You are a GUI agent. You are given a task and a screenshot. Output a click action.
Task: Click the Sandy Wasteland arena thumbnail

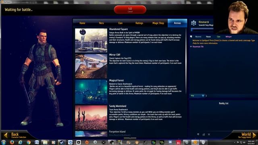(x=91, y=118)
